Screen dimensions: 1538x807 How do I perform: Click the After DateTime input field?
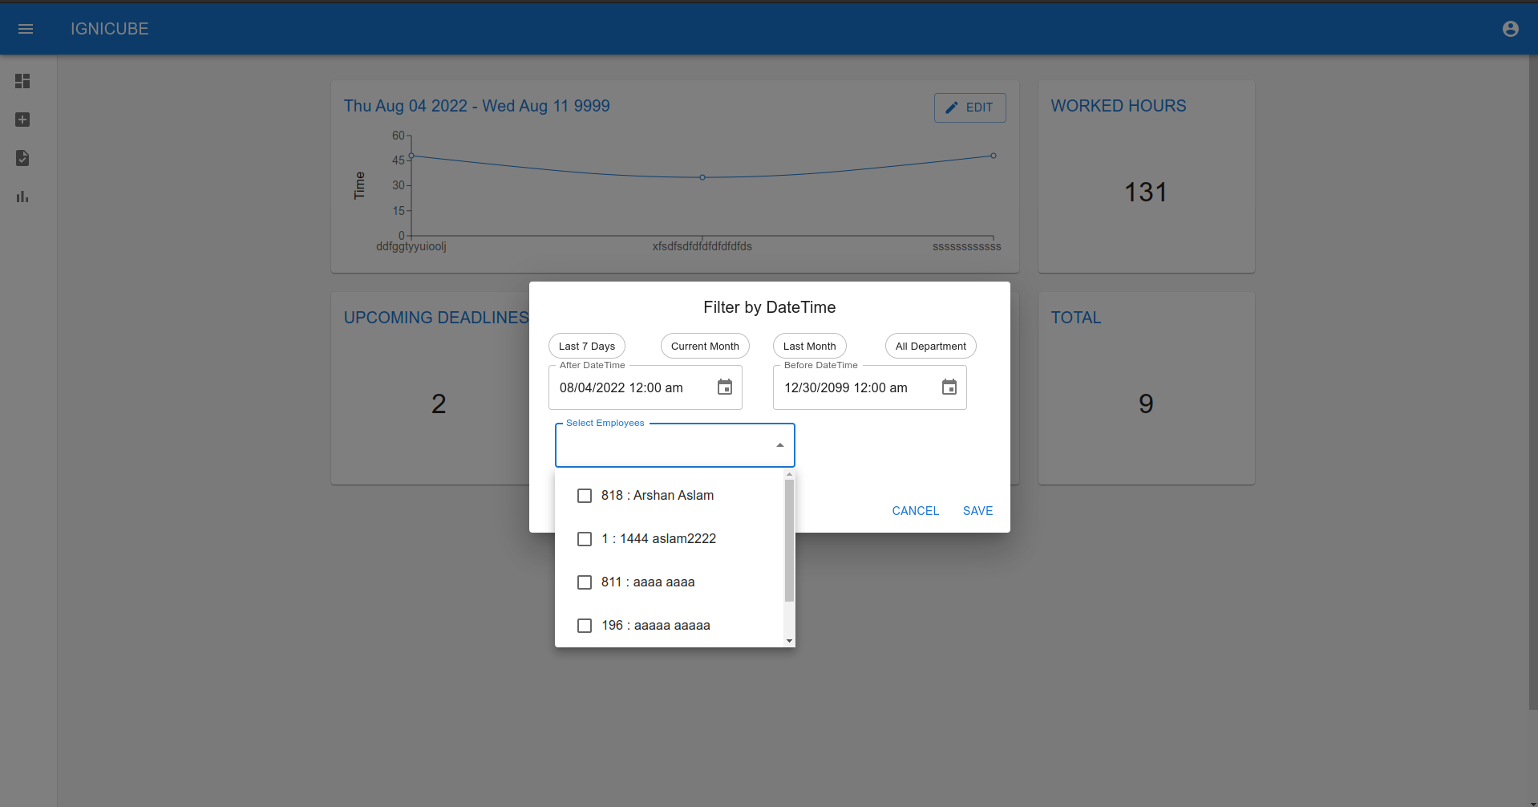(x=633, y=387)
